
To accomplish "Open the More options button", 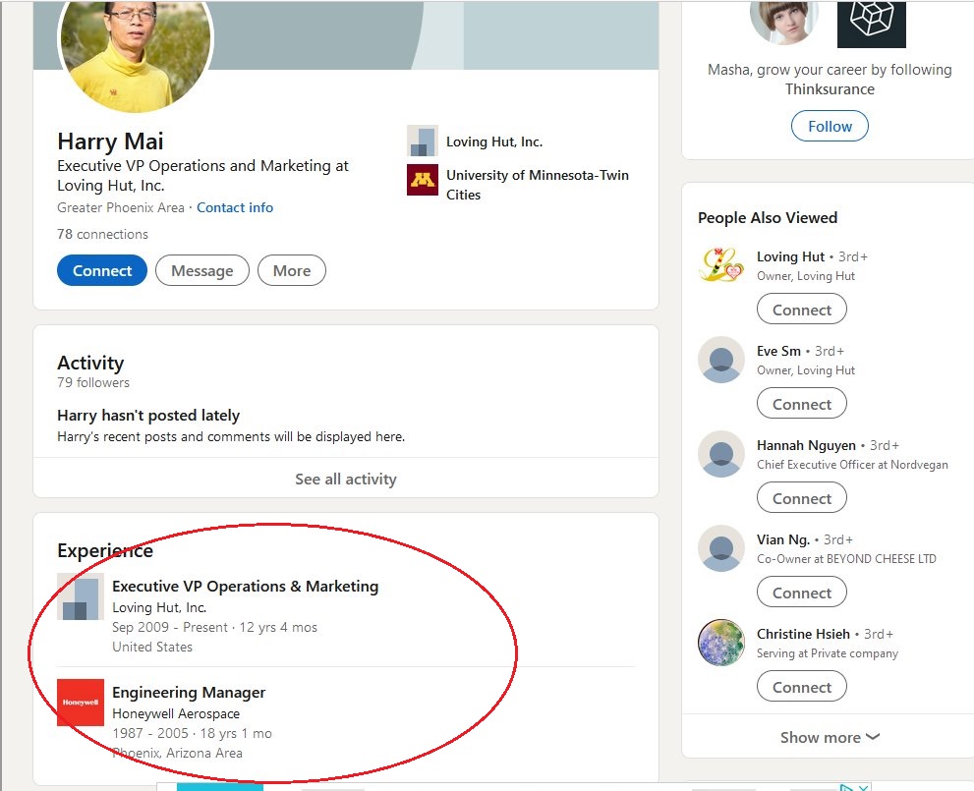I will (291, 270).
